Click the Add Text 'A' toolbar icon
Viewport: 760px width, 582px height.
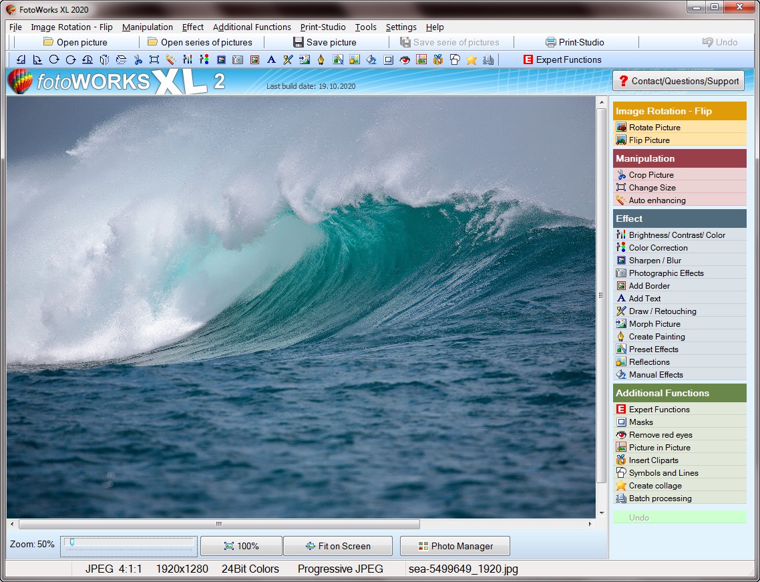pyautogui.click(x=271, y=59)
